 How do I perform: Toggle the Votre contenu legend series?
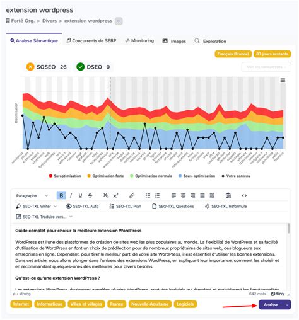pyautogui.click(x=236, y=176)
